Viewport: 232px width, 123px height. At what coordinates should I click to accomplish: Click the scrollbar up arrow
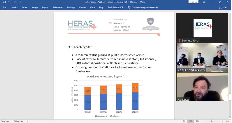pos(230,12)
